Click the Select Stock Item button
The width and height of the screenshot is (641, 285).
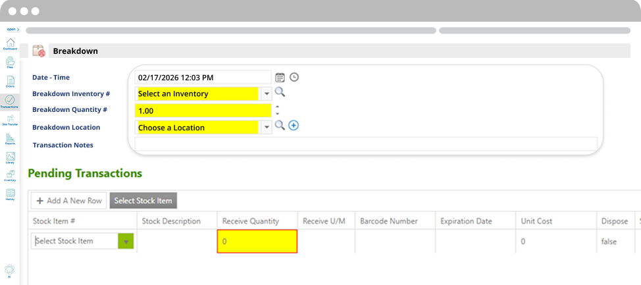coord(143,201)
